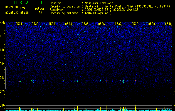Viewport: 175px width, 111px height.
Task: Click the 0540 time marker
Action: (168, 24)
